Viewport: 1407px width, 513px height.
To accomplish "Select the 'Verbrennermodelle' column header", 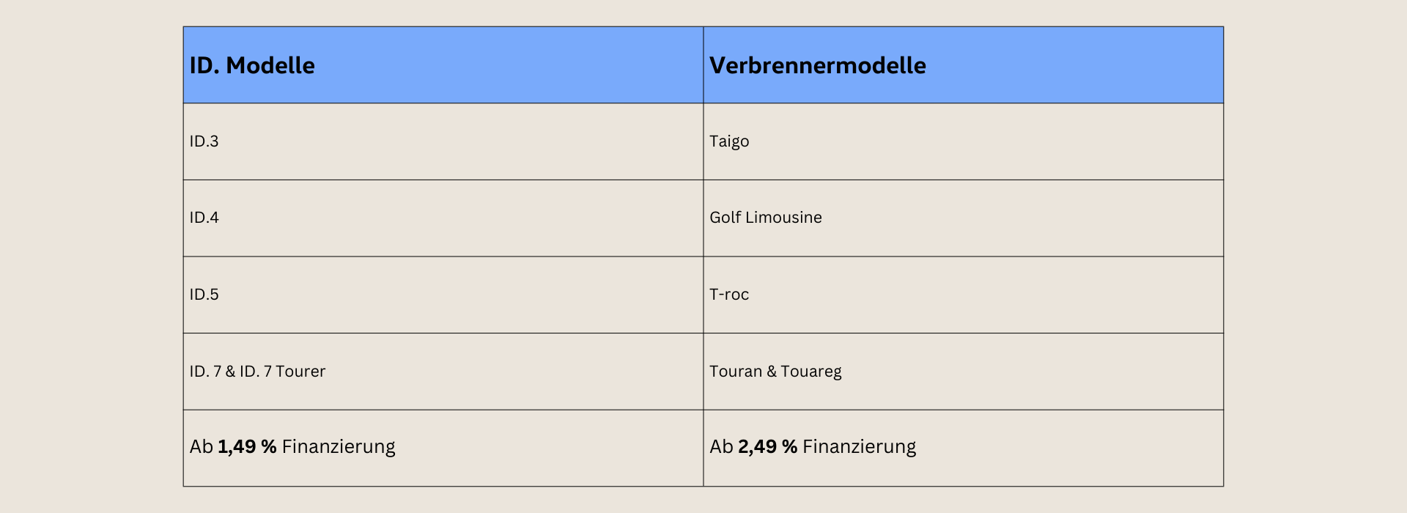I will pyautogui.click(x=817, y=65).
